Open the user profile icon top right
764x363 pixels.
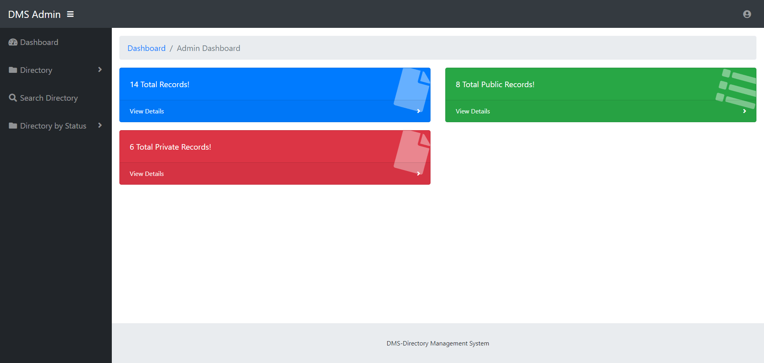pos(747,14)
